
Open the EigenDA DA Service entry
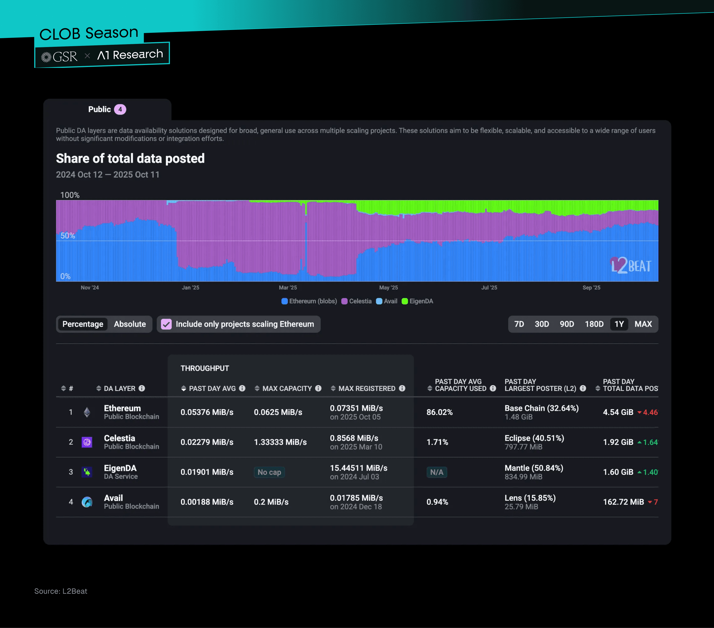click(x=121, y=472)
